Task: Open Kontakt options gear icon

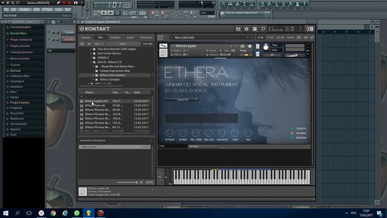Action: tap(246, 29)
